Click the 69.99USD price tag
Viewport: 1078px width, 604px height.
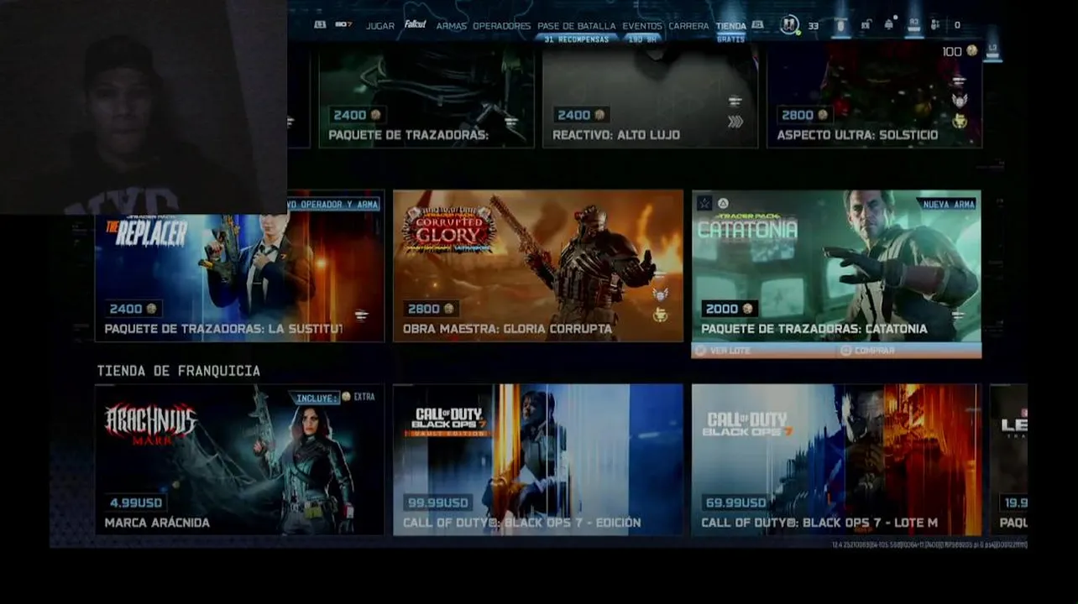(x=735, y=502)
